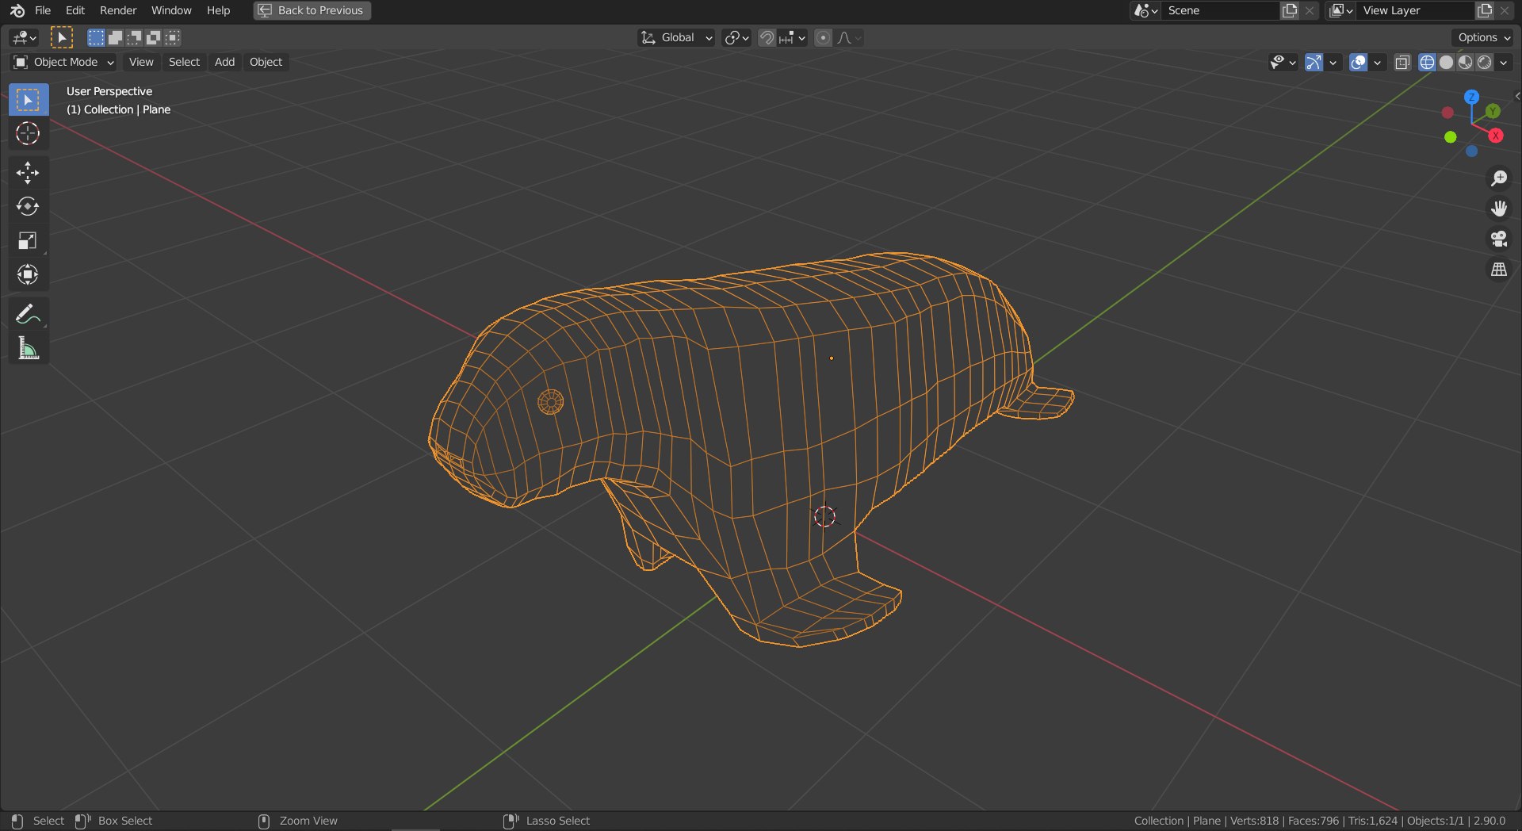1522x831 pixels.
Task: Click the Z axis on navigation gizmo
Action: click(x=1471, y=97)
